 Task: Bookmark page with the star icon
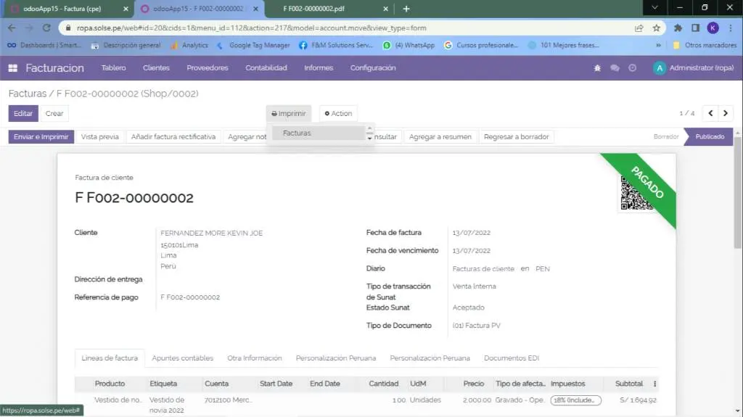click(x=656, y=28)
